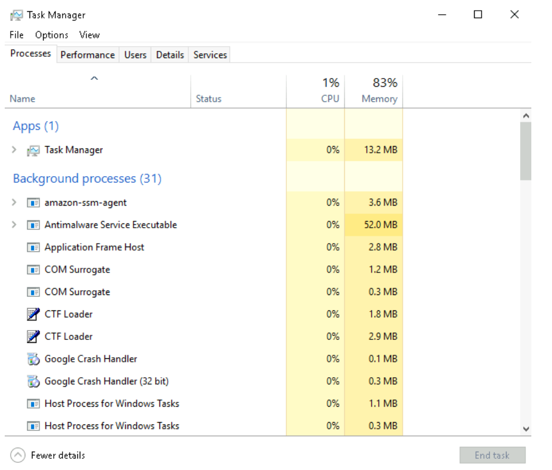Switch to the Performance tab

(x=87, y=55)
